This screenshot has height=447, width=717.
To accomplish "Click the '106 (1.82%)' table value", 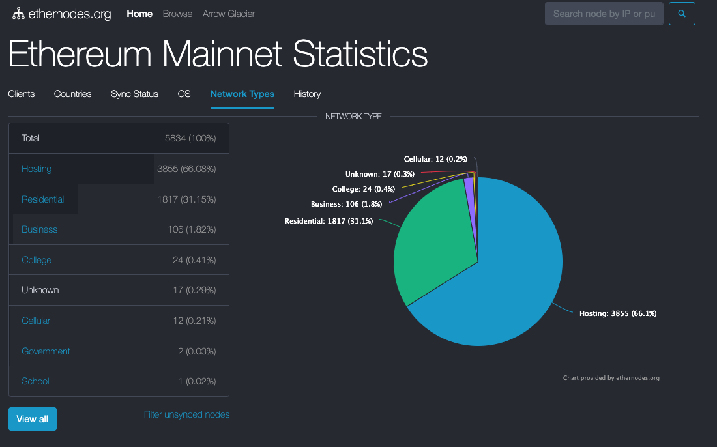I will point(192,229).
